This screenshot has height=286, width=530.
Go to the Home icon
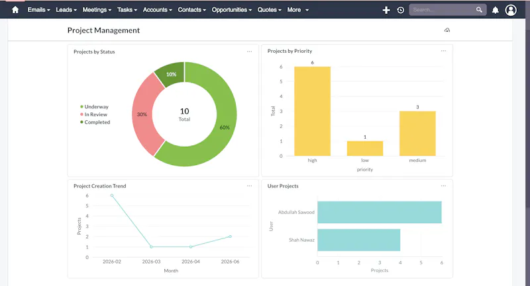click(15, 10)
